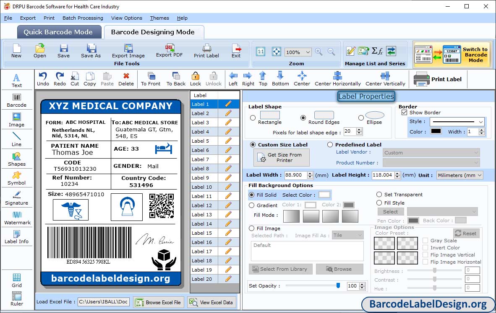Screen dimensions: 496x313
Task: Switch to Quick Barcode Mode tab
Action: coord(59,32)
